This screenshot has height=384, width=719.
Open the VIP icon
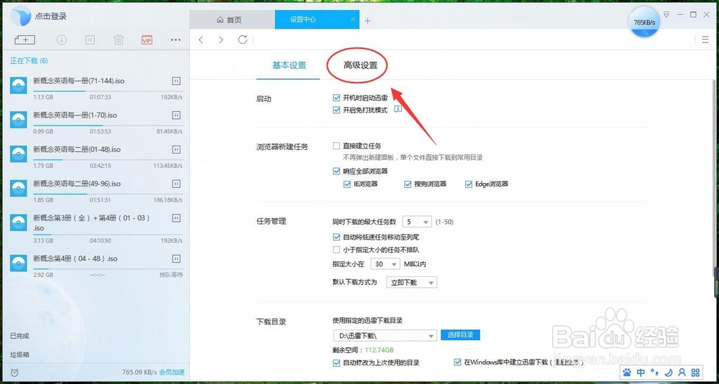pyautogui.click(x=147, y=40)
